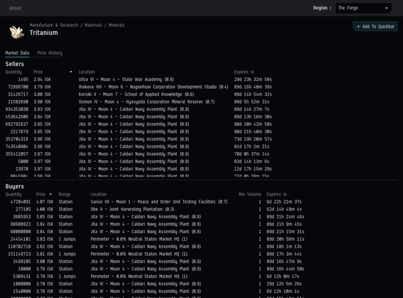Click seller quantity 355412057

click(17, 154)
